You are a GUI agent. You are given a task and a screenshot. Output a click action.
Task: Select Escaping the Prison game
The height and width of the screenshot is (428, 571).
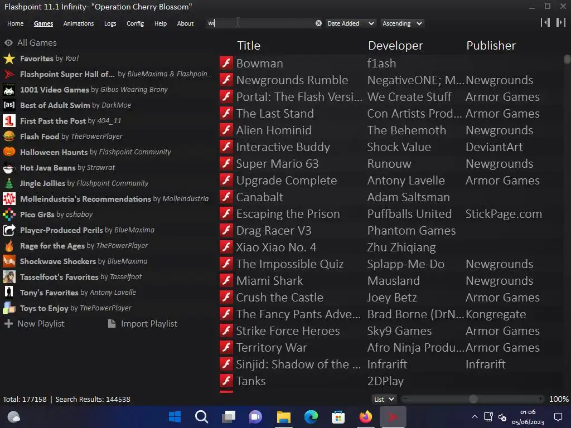[x=390, y=213]
